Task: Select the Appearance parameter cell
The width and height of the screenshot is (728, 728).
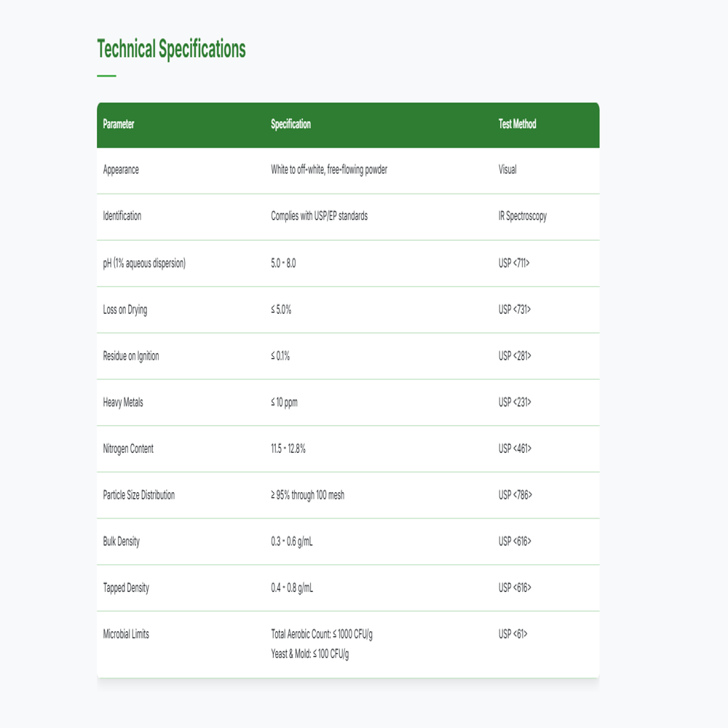Action: click(121, 170)
